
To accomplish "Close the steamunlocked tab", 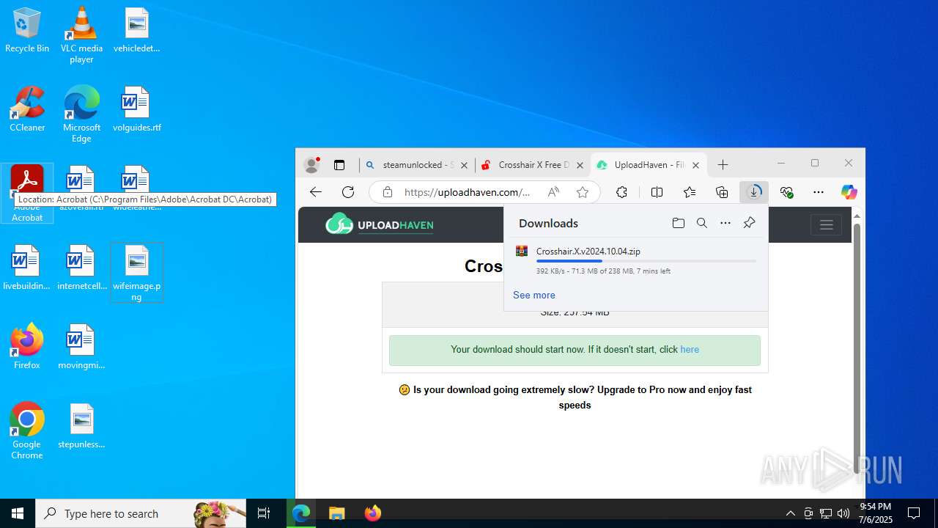I will click(464, 165).
